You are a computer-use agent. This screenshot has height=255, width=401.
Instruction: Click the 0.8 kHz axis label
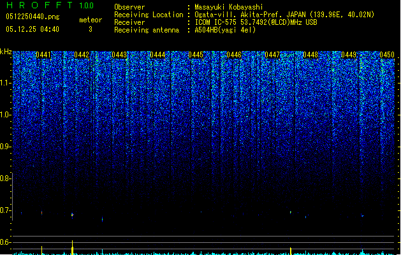6,178
